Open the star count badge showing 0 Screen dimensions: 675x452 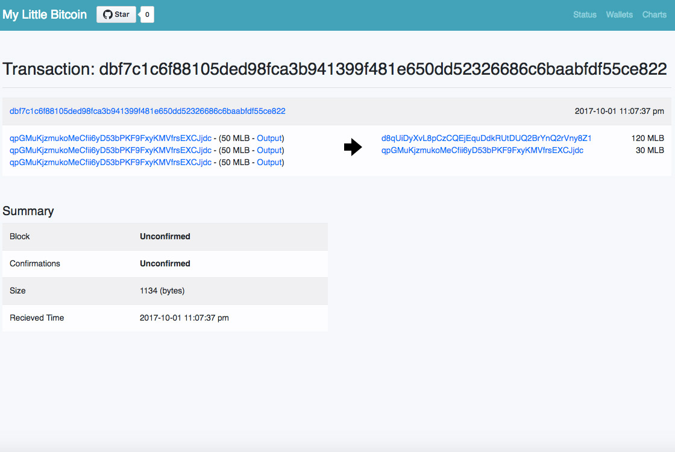tap(147, 14)
